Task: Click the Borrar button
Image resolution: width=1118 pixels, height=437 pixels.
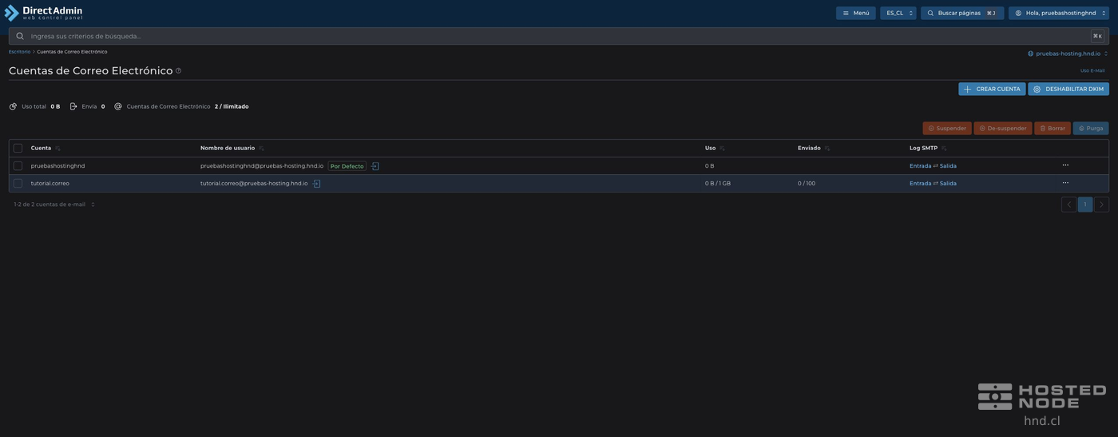Action: tap(1053, 128)
